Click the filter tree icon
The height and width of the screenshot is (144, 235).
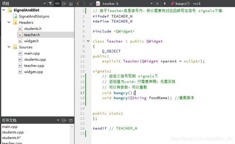tap(51, 4)
